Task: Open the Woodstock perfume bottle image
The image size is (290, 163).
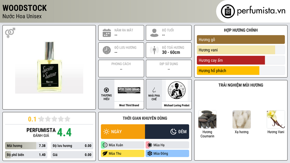Action: point(49,67)
